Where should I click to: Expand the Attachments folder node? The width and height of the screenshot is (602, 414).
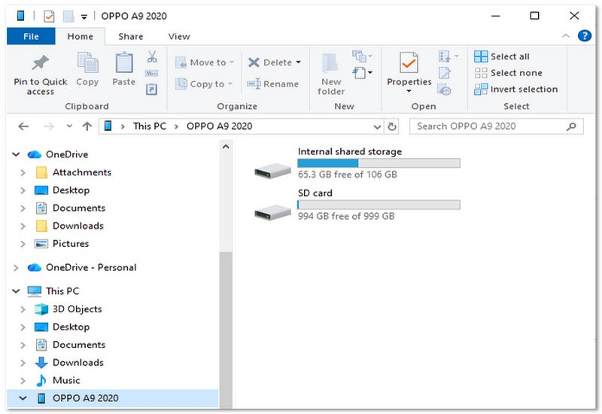pos(23,172)
